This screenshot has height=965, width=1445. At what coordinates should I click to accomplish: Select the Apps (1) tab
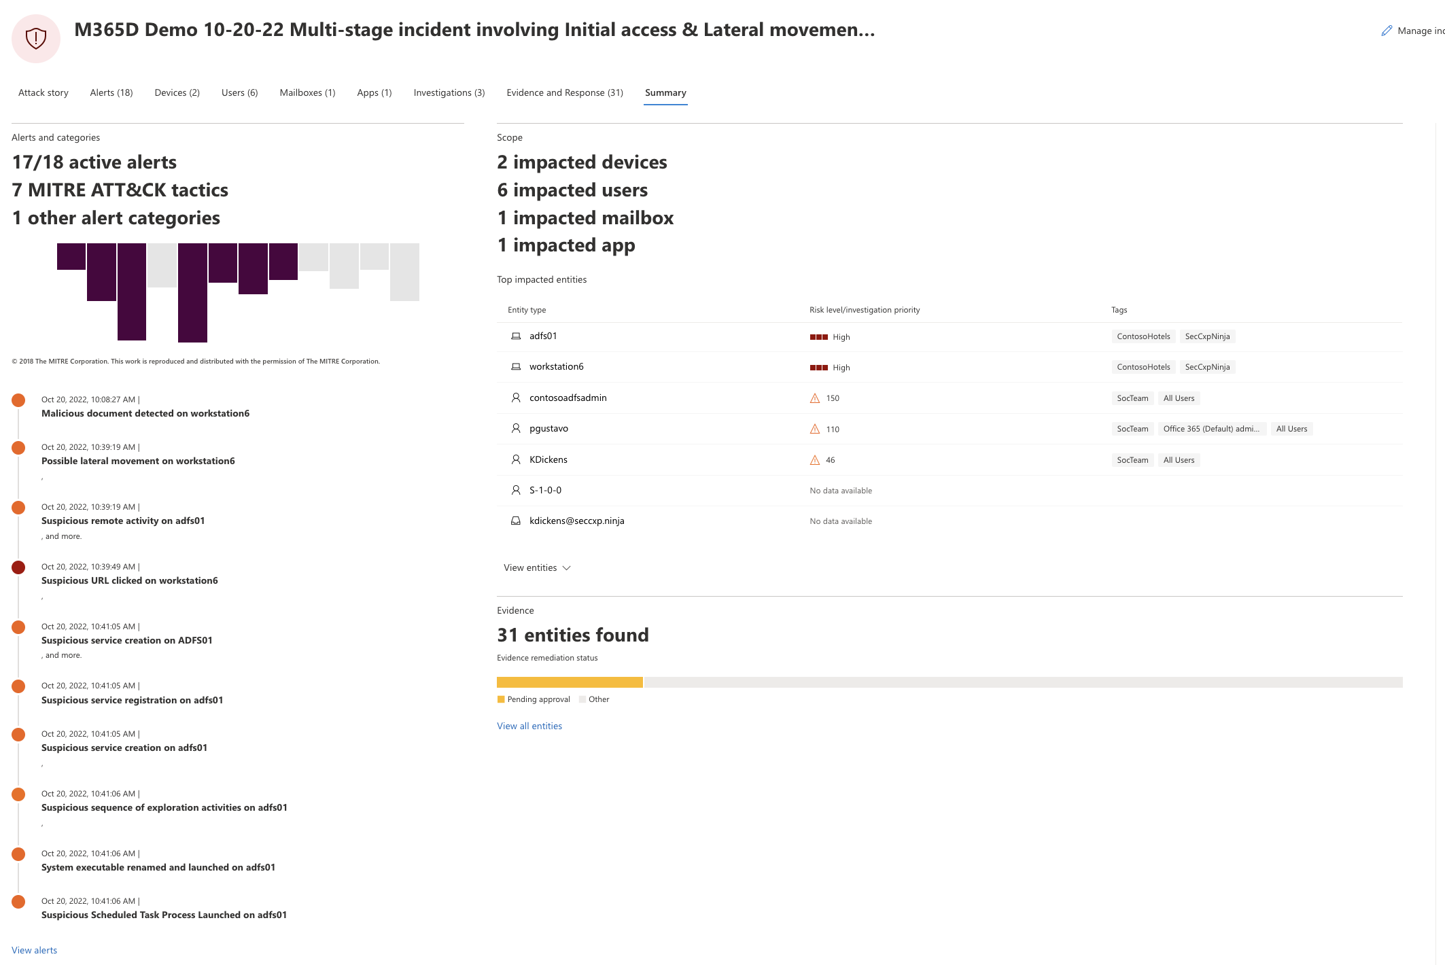(x=375, y=92)
